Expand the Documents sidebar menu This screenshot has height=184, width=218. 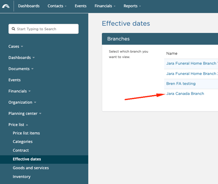pos(21,69)
